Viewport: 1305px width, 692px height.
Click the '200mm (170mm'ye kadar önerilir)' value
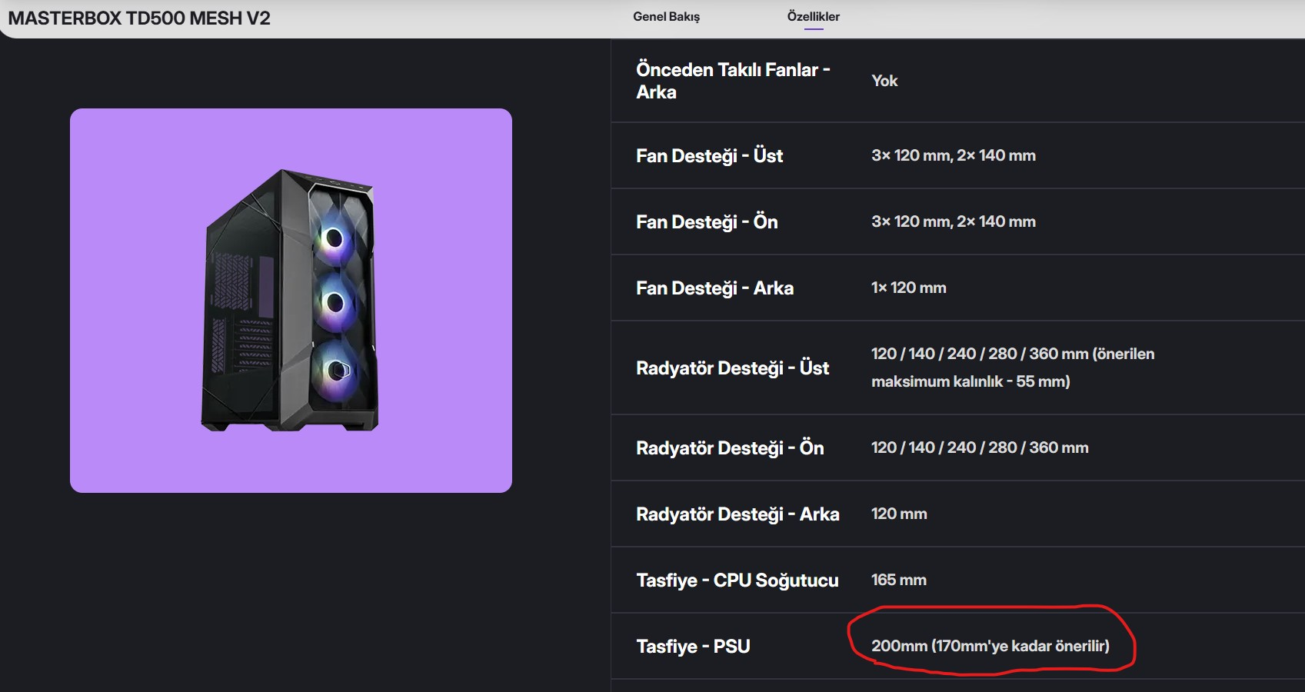(990, 646)
